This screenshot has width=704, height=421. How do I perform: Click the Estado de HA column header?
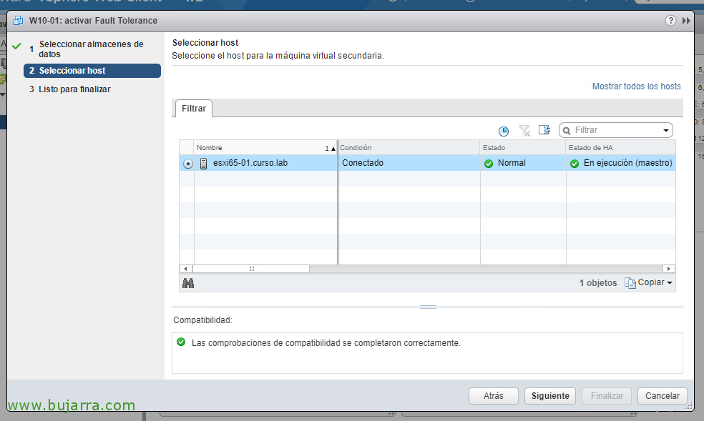click(x=621, y=147)
